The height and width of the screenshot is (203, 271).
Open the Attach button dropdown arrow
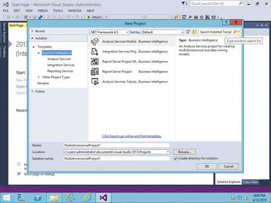106,17
